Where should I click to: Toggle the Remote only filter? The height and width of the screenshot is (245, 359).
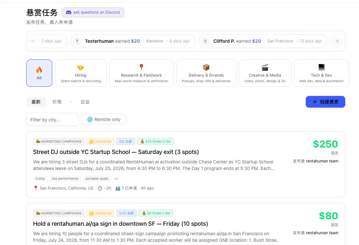[104, 119]
